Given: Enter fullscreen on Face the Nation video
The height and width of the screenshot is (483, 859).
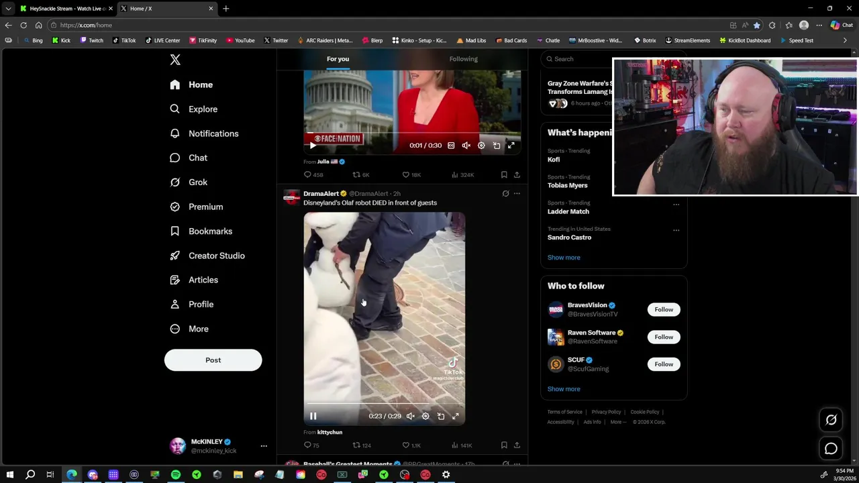Looking at the screenshot, I should tap(511, 146).
